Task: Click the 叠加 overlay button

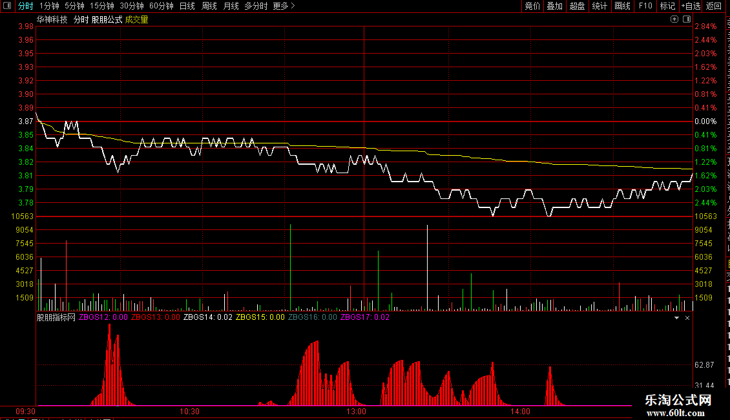Action: coord(554,6)
